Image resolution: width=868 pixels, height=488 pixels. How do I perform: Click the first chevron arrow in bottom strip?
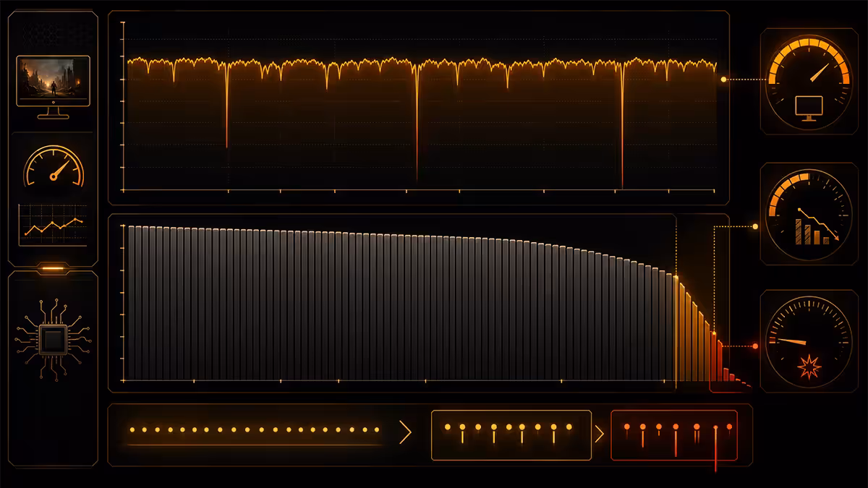(405, 433)
